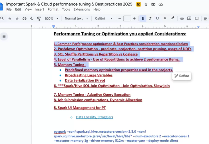Screen dimensions: 209x144
Task: Click the document title to rename
Action: click(x=69, y=4)
